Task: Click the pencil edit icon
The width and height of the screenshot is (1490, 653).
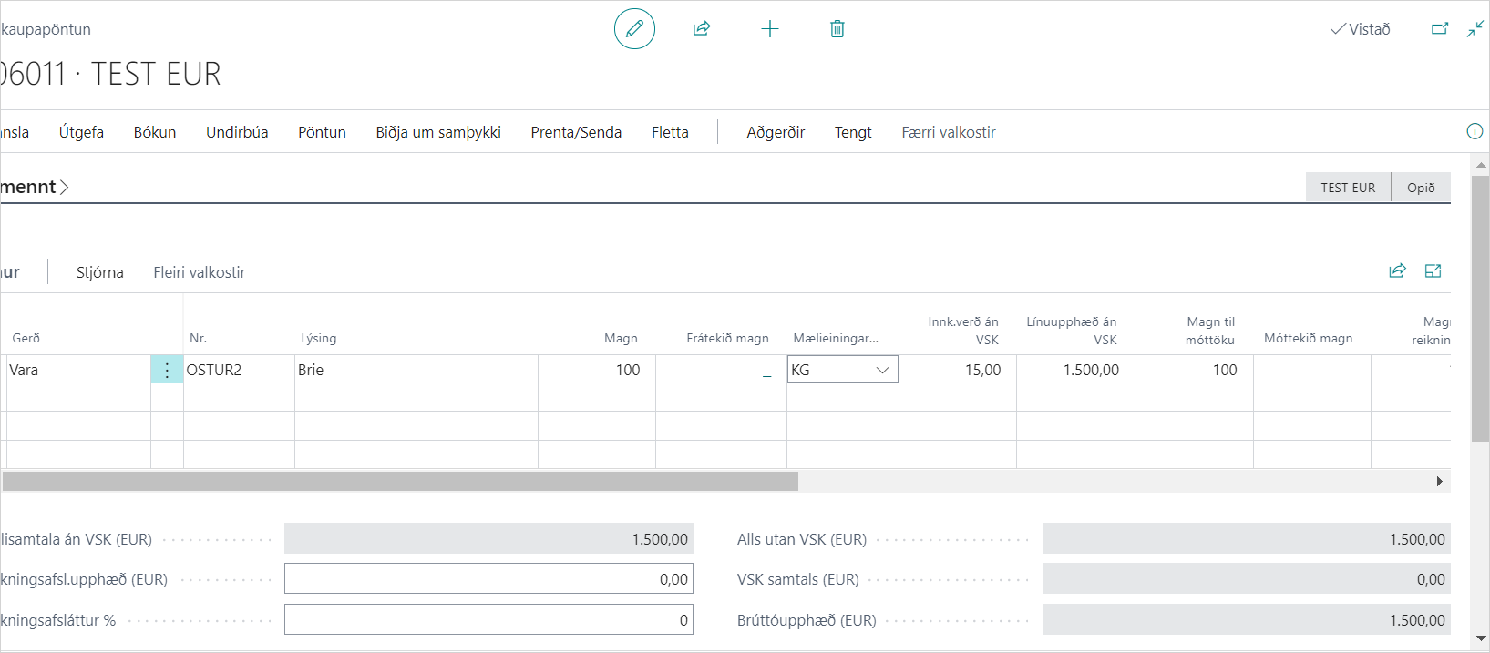Action: (x=634, y=29)
